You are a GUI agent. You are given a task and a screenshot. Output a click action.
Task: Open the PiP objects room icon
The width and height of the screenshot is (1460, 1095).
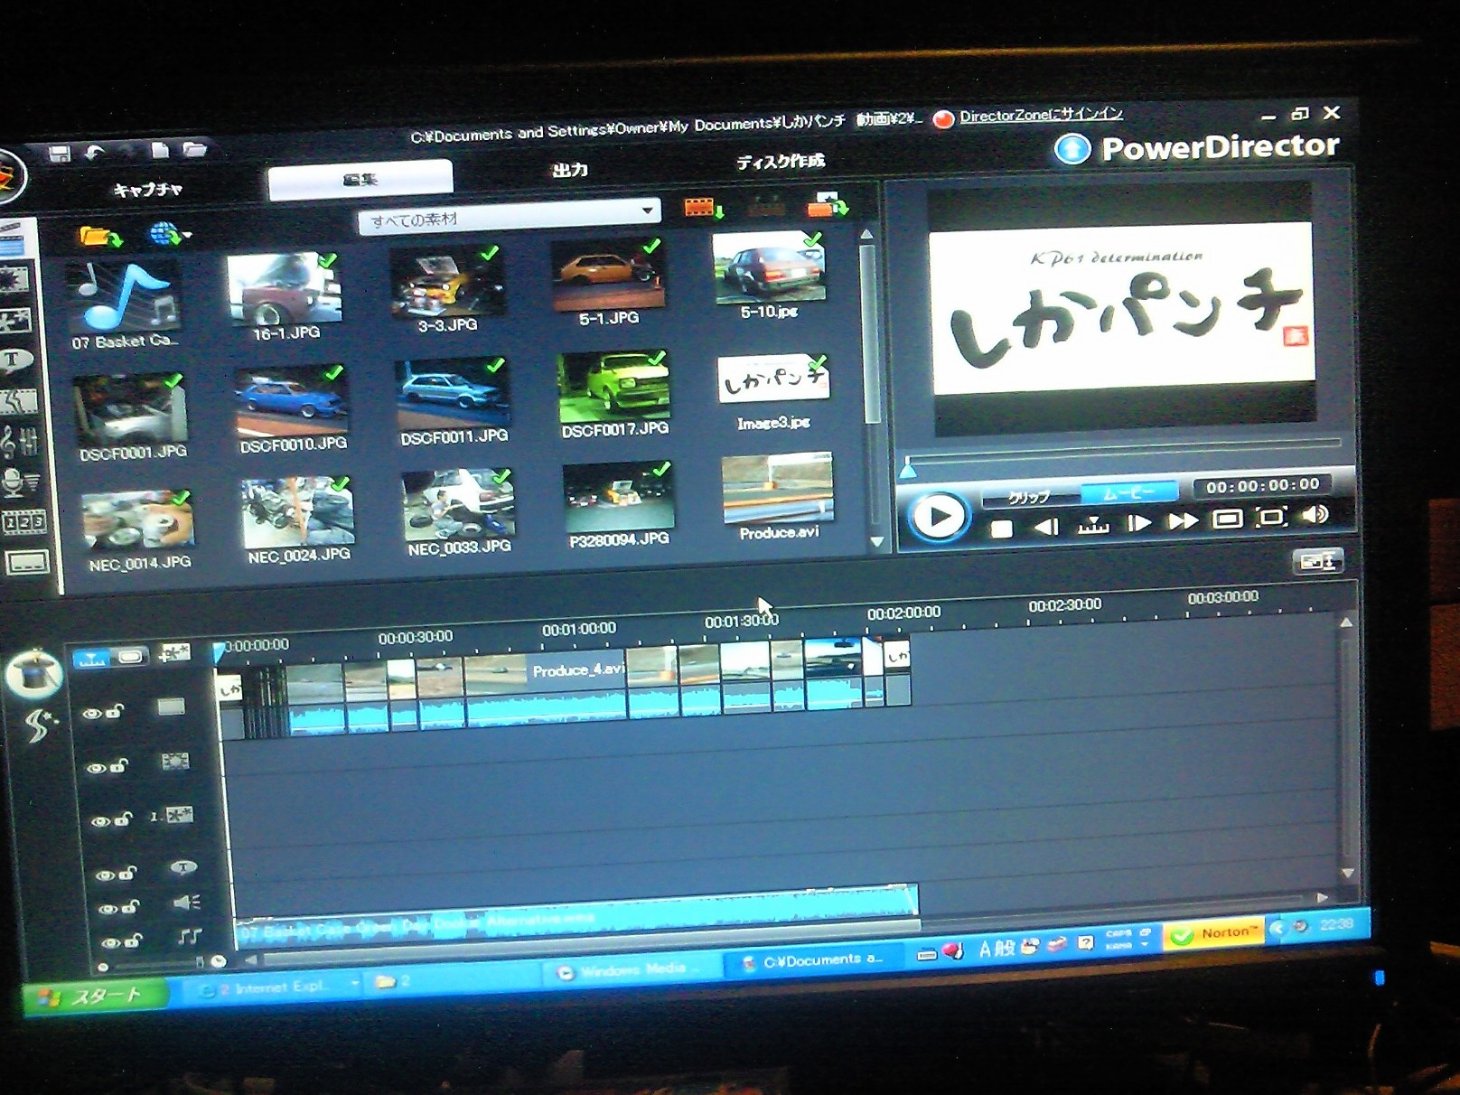(14, 320)
